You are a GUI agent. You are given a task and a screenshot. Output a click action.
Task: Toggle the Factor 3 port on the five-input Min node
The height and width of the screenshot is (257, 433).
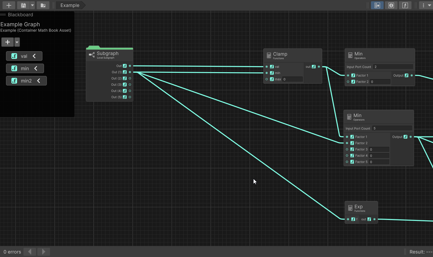[x=347, y=149]
